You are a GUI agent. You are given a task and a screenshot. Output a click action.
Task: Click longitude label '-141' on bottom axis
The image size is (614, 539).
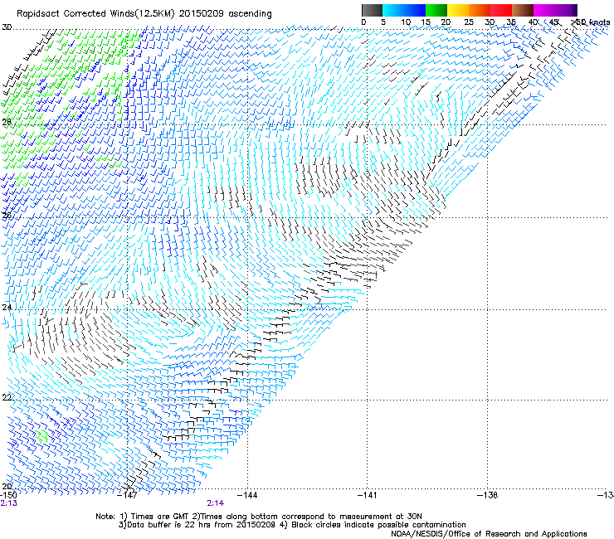[368, 495]
